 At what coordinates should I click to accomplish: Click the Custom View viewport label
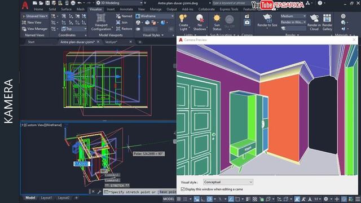point(41,125)
